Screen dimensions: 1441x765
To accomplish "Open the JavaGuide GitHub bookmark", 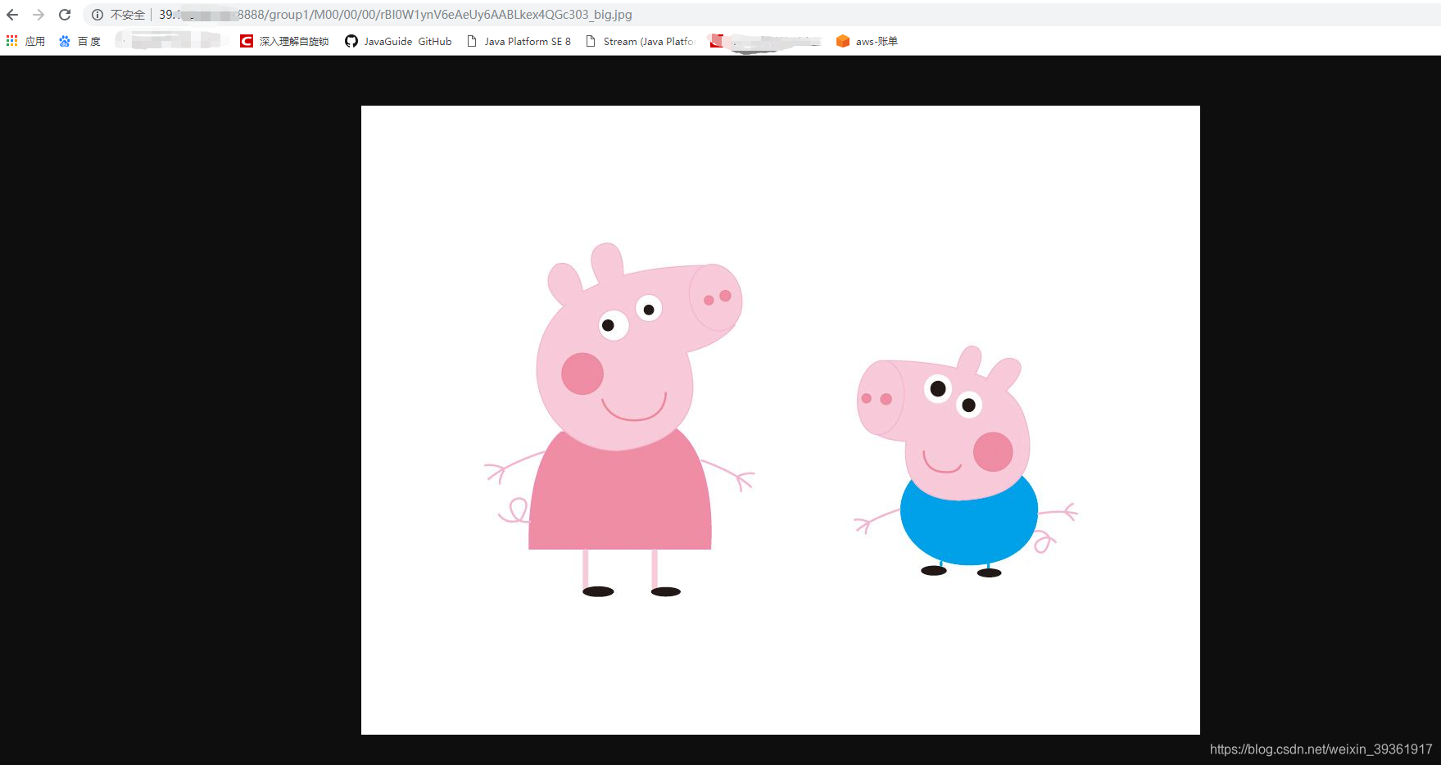I will pos(398,41).
